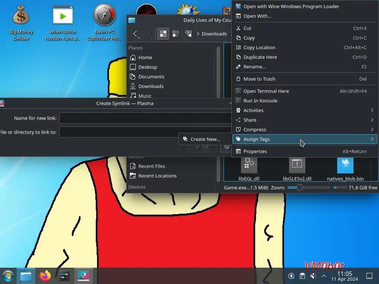379x284 pixels.
Task: Open the clipboard tray icon
Action: tap(302, 276)
